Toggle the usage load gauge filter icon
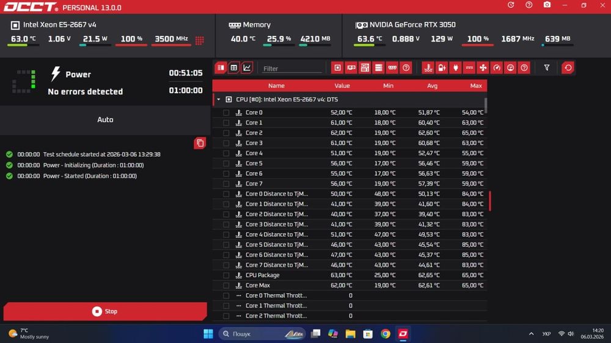The image size is (611, 343). [x=510, y=68]
